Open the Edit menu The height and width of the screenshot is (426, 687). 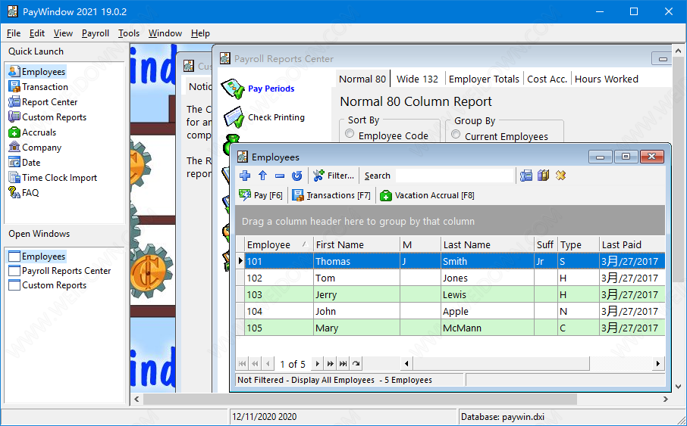tap(37, 33)
